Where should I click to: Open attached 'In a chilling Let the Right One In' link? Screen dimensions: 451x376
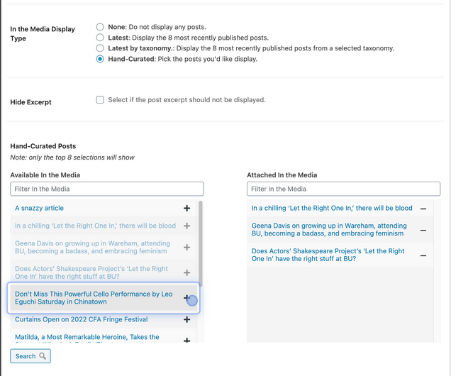click(x=332, y=208)
